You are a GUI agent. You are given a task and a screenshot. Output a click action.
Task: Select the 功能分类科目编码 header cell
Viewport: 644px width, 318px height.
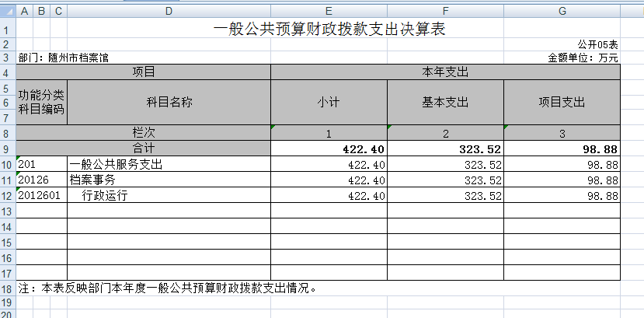pos(42,102)
